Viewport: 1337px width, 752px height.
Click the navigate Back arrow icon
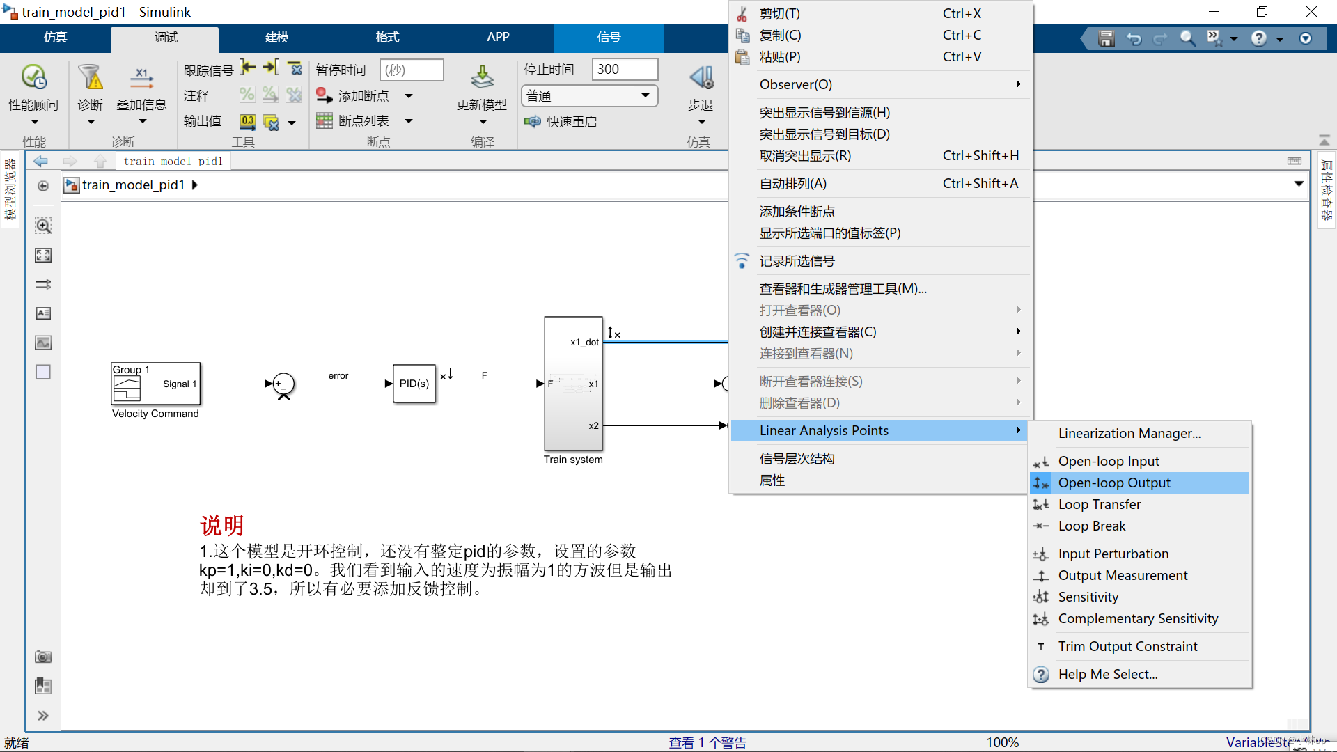[41, 161]
